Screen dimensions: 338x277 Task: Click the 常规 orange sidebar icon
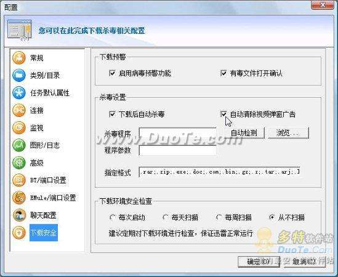(19, 58)
